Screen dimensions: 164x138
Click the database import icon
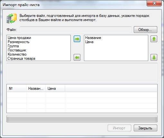point(12,18)
